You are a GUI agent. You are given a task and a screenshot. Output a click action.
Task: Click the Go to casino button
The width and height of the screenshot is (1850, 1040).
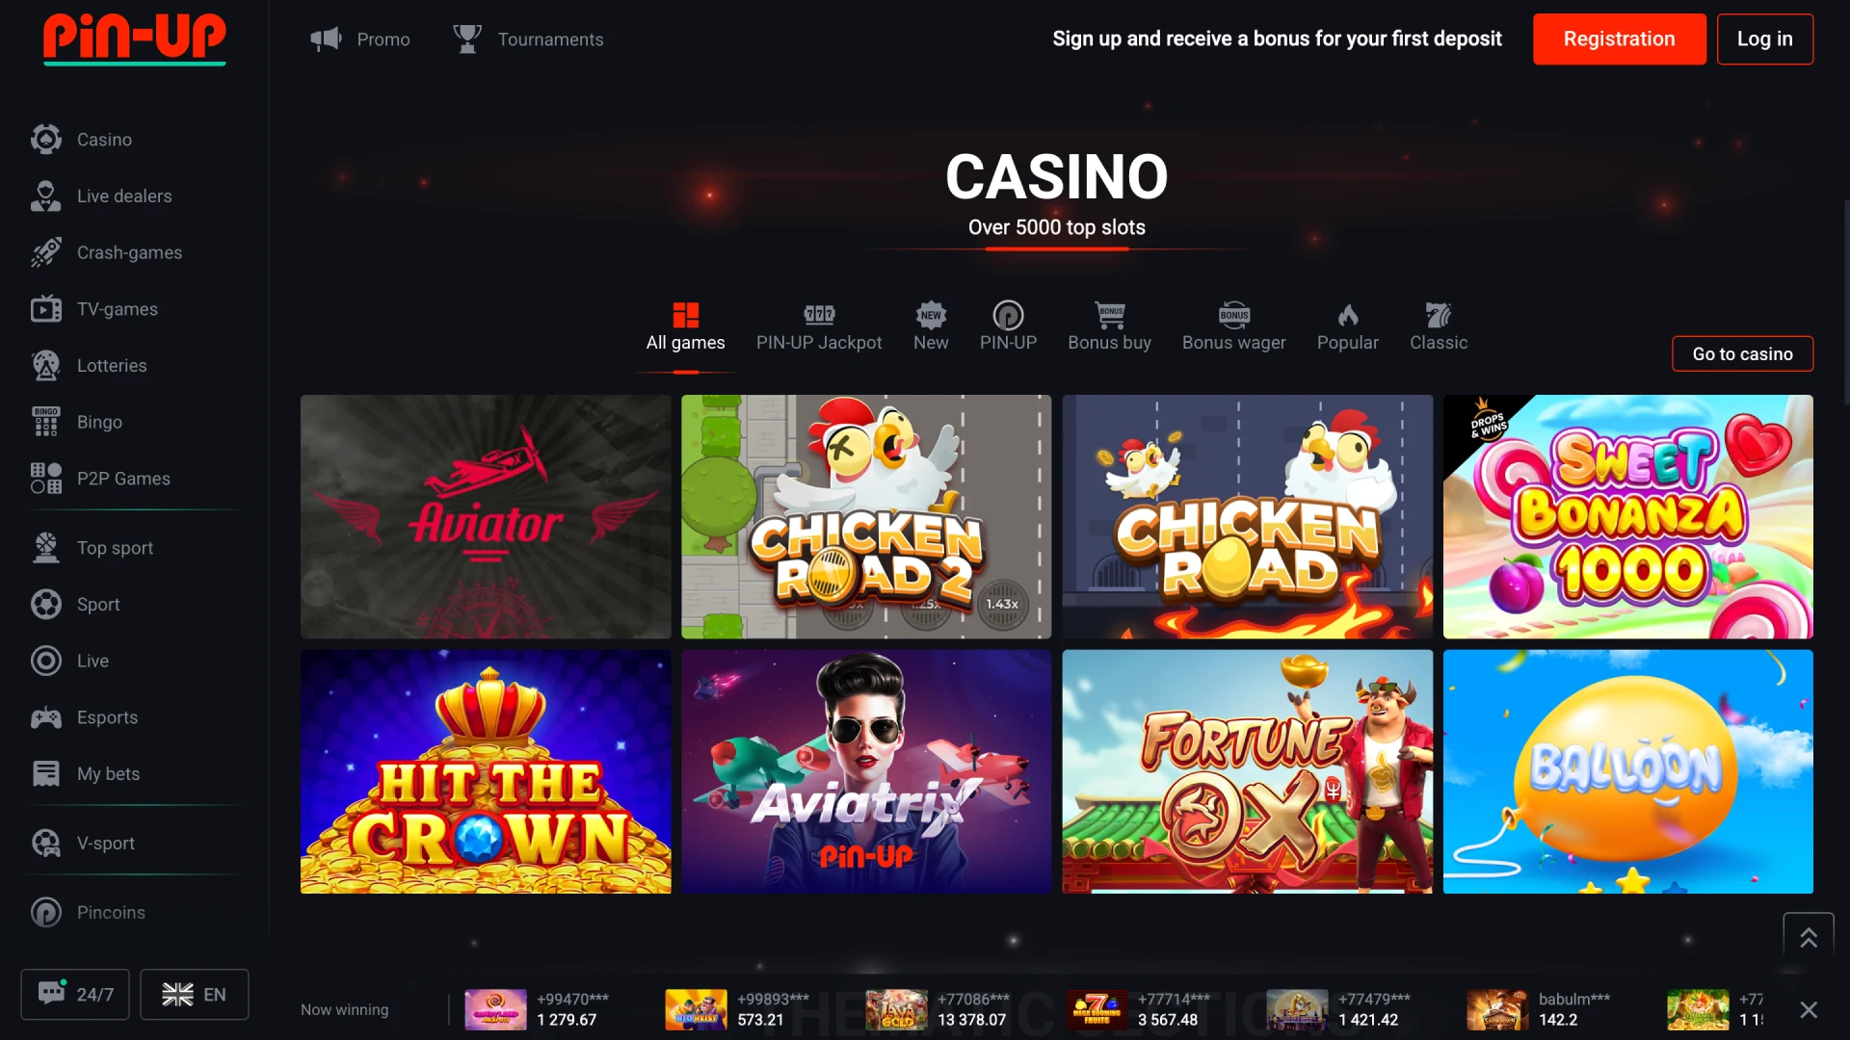[1742, 353]
